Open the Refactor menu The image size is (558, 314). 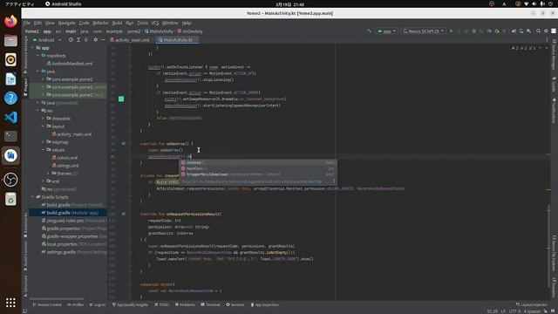pyautogui.click(x=100, y=23)
